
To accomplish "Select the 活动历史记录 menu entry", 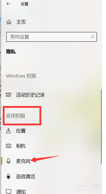I will click(x=30, y=95).
